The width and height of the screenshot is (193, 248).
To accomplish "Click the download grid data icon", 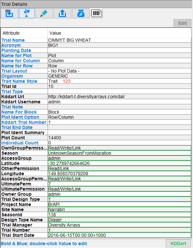I will point(9,13).
